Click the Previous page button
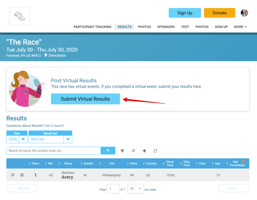The image size is (257, 200). [22, 188]
